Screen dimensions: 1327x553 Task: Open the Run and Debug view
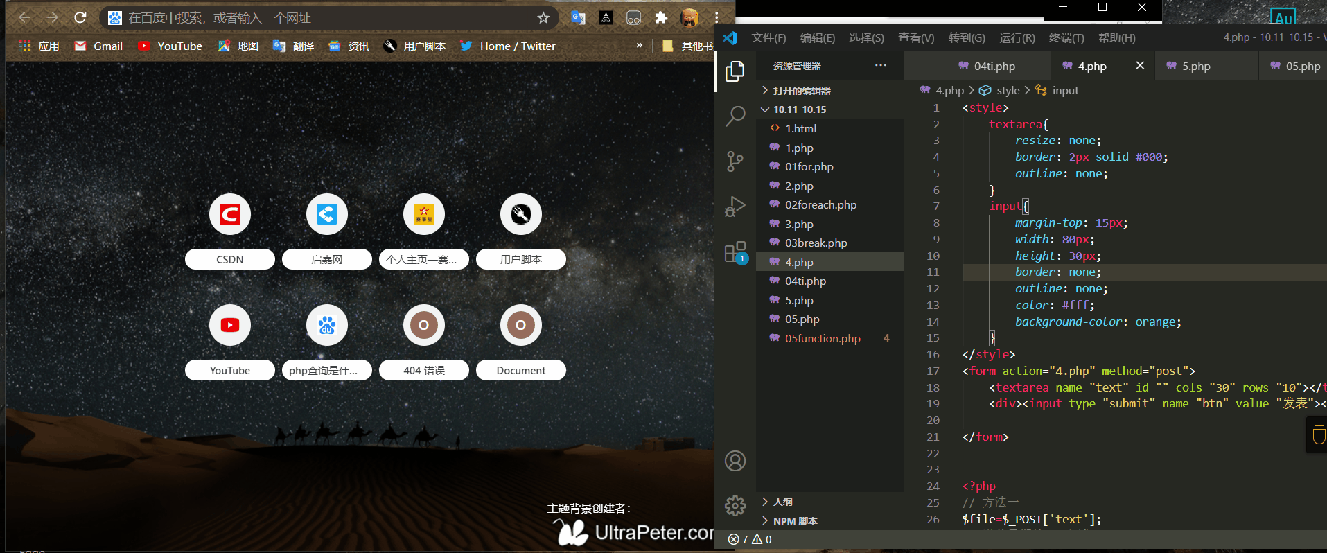click(735, 207)
